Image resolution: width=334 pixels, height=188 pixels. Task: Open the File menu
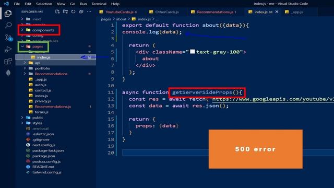pos(17,4)
